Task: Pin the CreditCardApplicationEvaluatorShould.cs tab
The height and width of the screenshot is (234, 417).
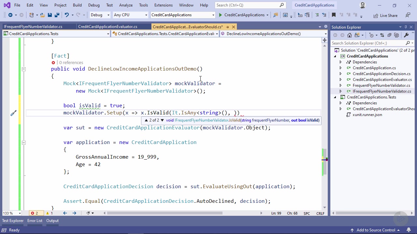Action: 228,27
